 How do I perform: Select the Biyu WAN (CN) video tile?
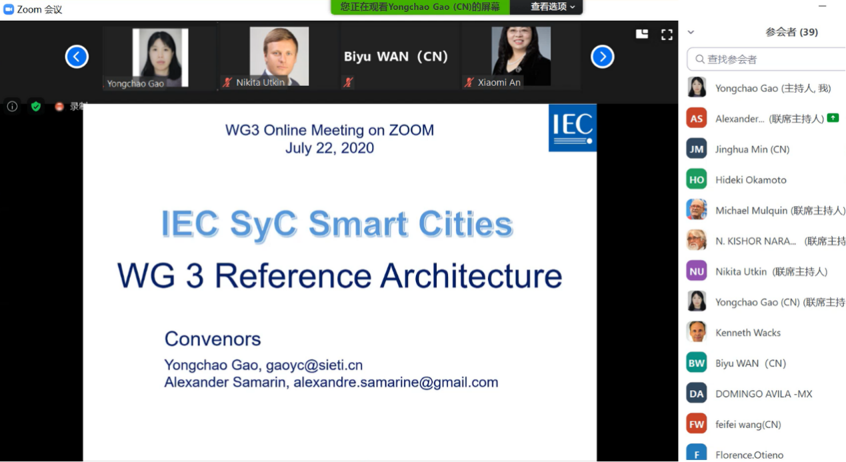pyautogui.click(x=399, y=57)
